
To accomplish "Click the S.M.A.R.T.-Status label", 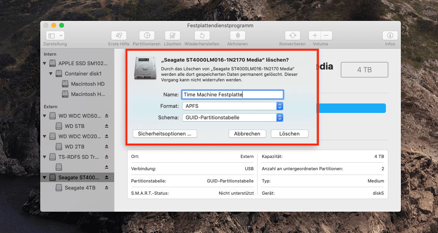I will click(150, 193).
